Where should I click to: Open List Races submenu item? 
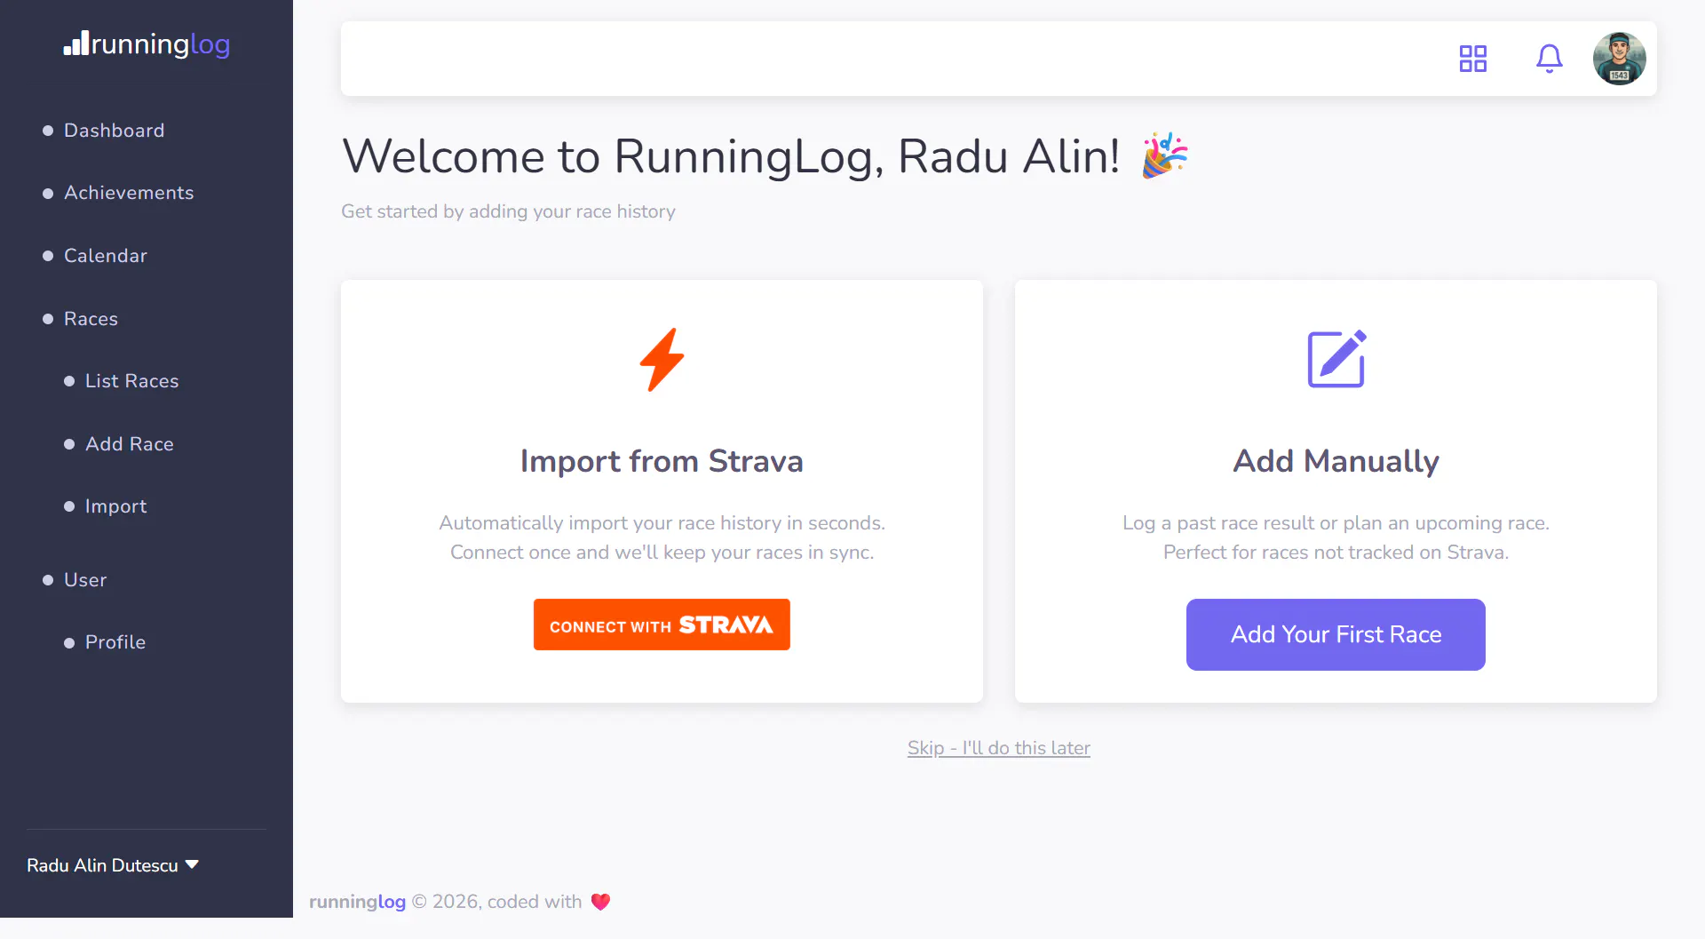pyautogui.click(x=131, y=381)
